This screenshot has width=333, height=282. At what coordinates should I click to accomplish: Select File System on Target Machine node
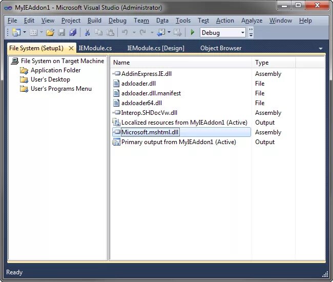pyautogui.click(x=62, y=61)
